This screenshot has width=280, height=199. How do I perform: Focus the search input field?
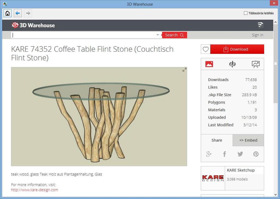(83, 35)
